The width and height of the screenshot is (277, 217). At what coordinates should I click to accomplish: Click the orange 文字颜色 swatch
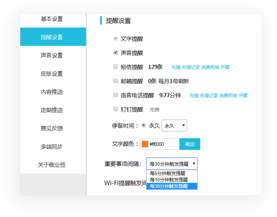pos(145,144)
